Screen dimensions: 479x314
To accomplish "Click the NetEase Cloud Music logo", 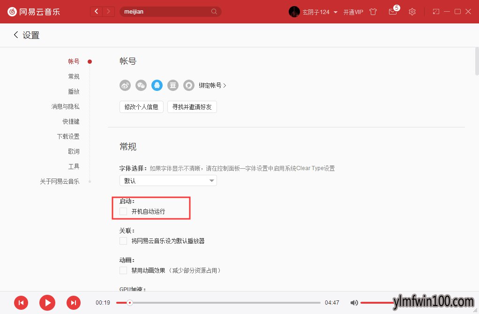I will point(34,12).
